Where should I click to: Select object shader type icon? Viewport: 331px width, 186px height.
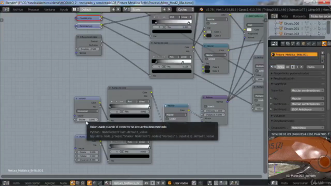click(x=89, y=183)
